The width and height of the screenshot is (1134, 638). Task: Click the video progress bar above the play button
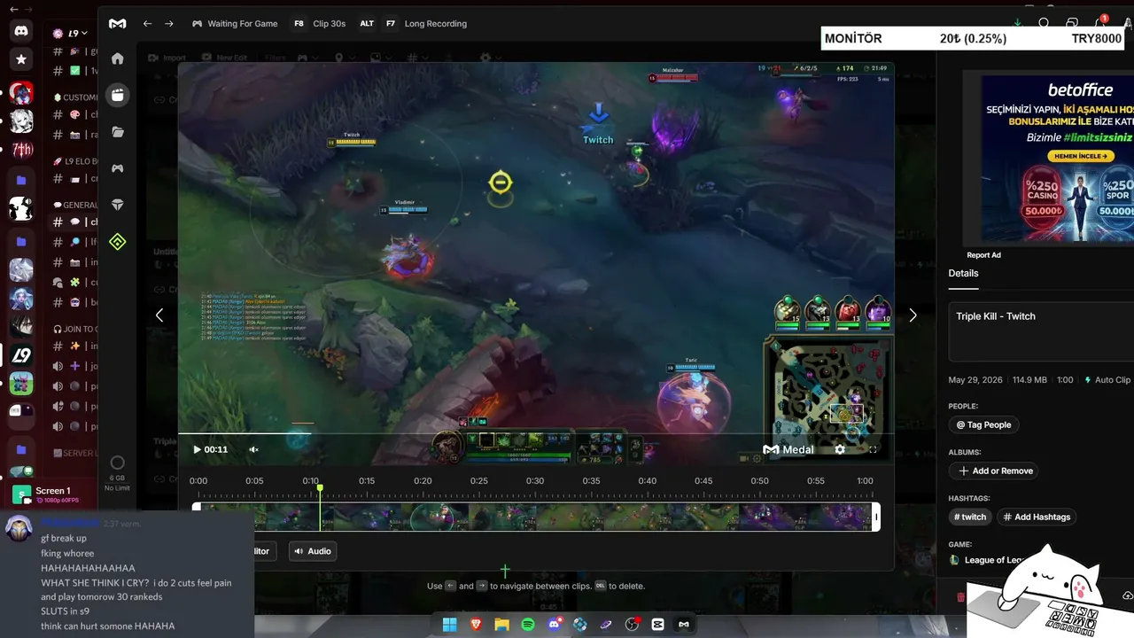point(536,434)
